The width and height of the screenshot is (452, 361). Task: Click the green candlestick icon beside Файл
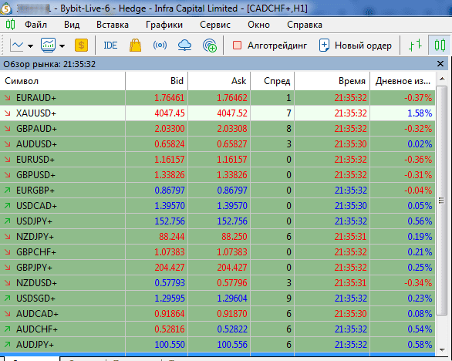pos(10,25)
